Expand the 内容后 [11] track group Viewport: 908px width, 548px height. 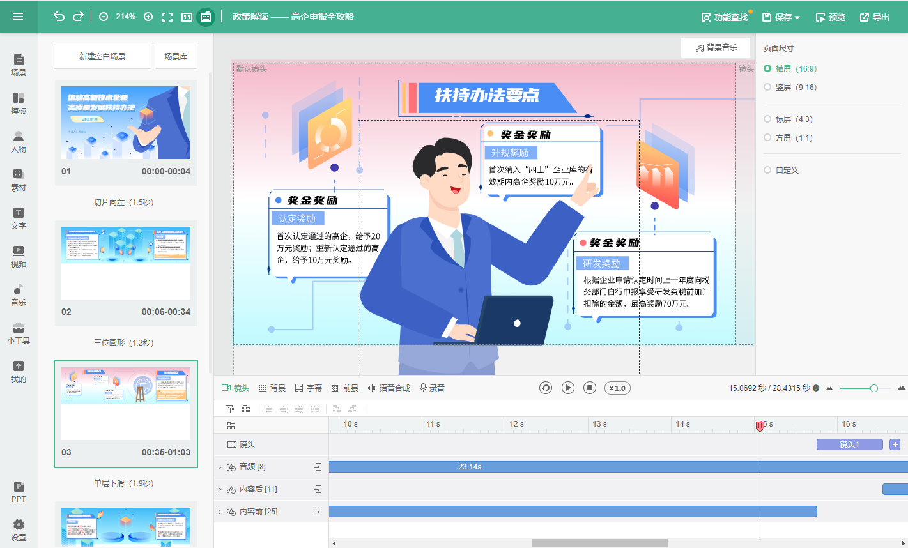[220, 489]
